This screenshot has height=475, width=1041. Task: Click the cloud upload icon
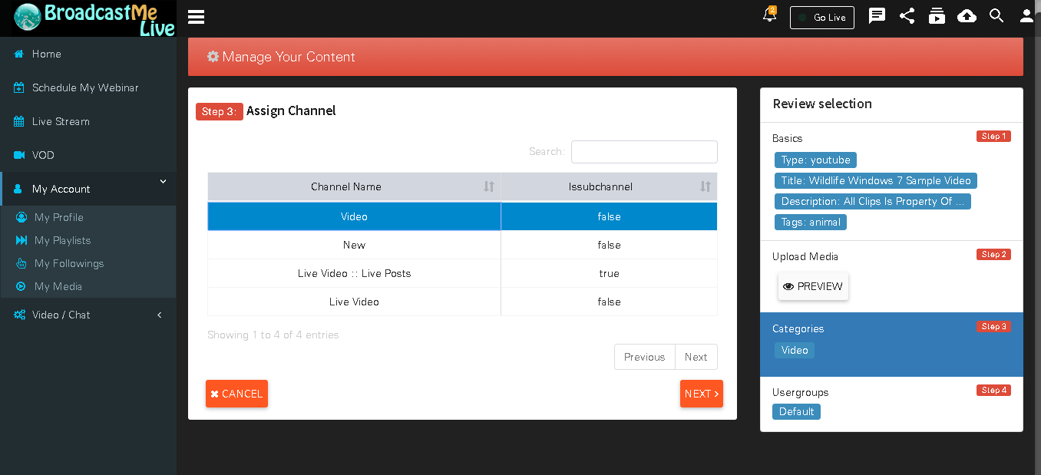(967, 16)
